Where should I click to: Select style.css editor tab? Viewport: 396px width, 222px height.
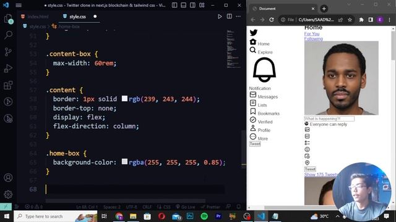[77, 17]
